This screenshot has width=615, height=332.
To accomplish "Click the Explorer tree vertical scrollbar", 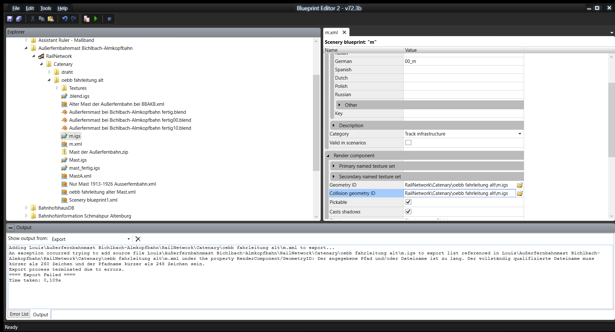I will pyautogui.click(x=316, y=123).
